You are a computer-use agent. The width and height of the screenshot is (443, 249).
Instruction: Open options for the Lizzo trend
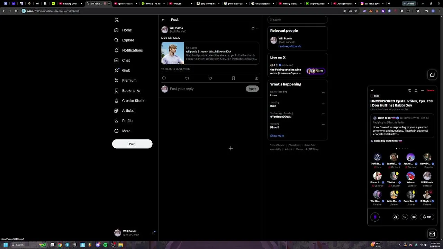tap(323, 92)
